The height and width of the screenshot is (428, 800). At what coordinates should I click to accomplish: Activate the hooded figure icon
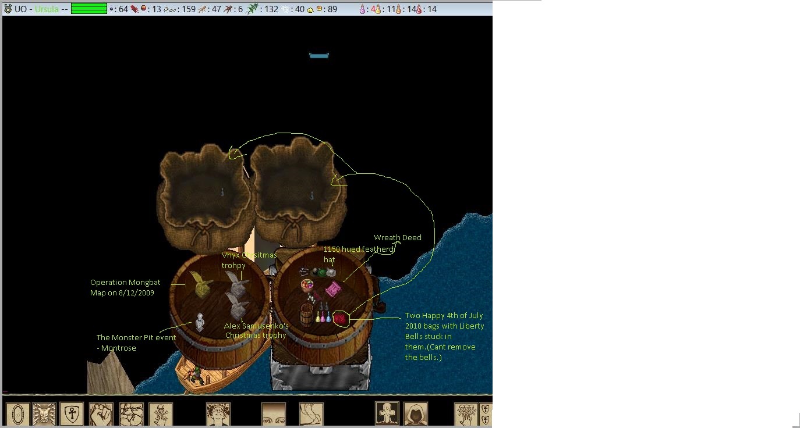[x=416, y=414]
